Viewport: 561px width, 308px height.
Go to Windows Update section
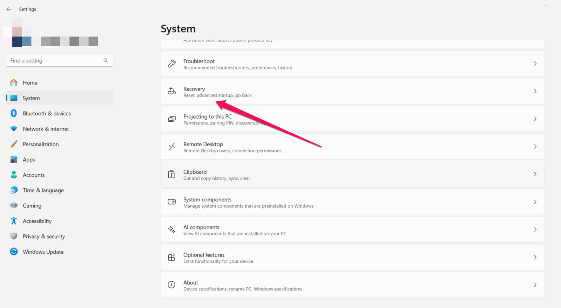(x=43, y=252)
